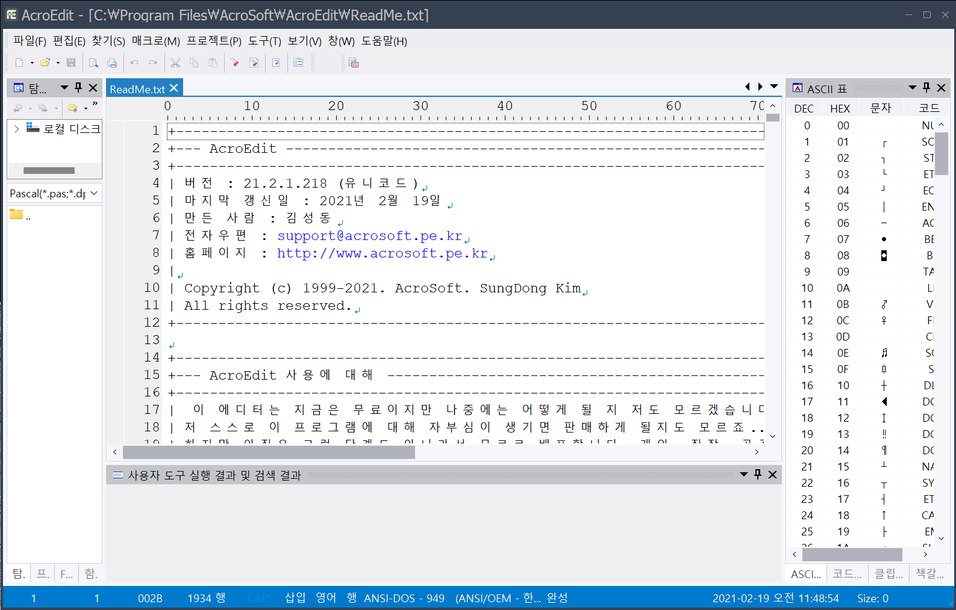The height and width of the screenshot is (610, 956).
Task: Open the 찾기(S) menu
Action: point(108,41)
